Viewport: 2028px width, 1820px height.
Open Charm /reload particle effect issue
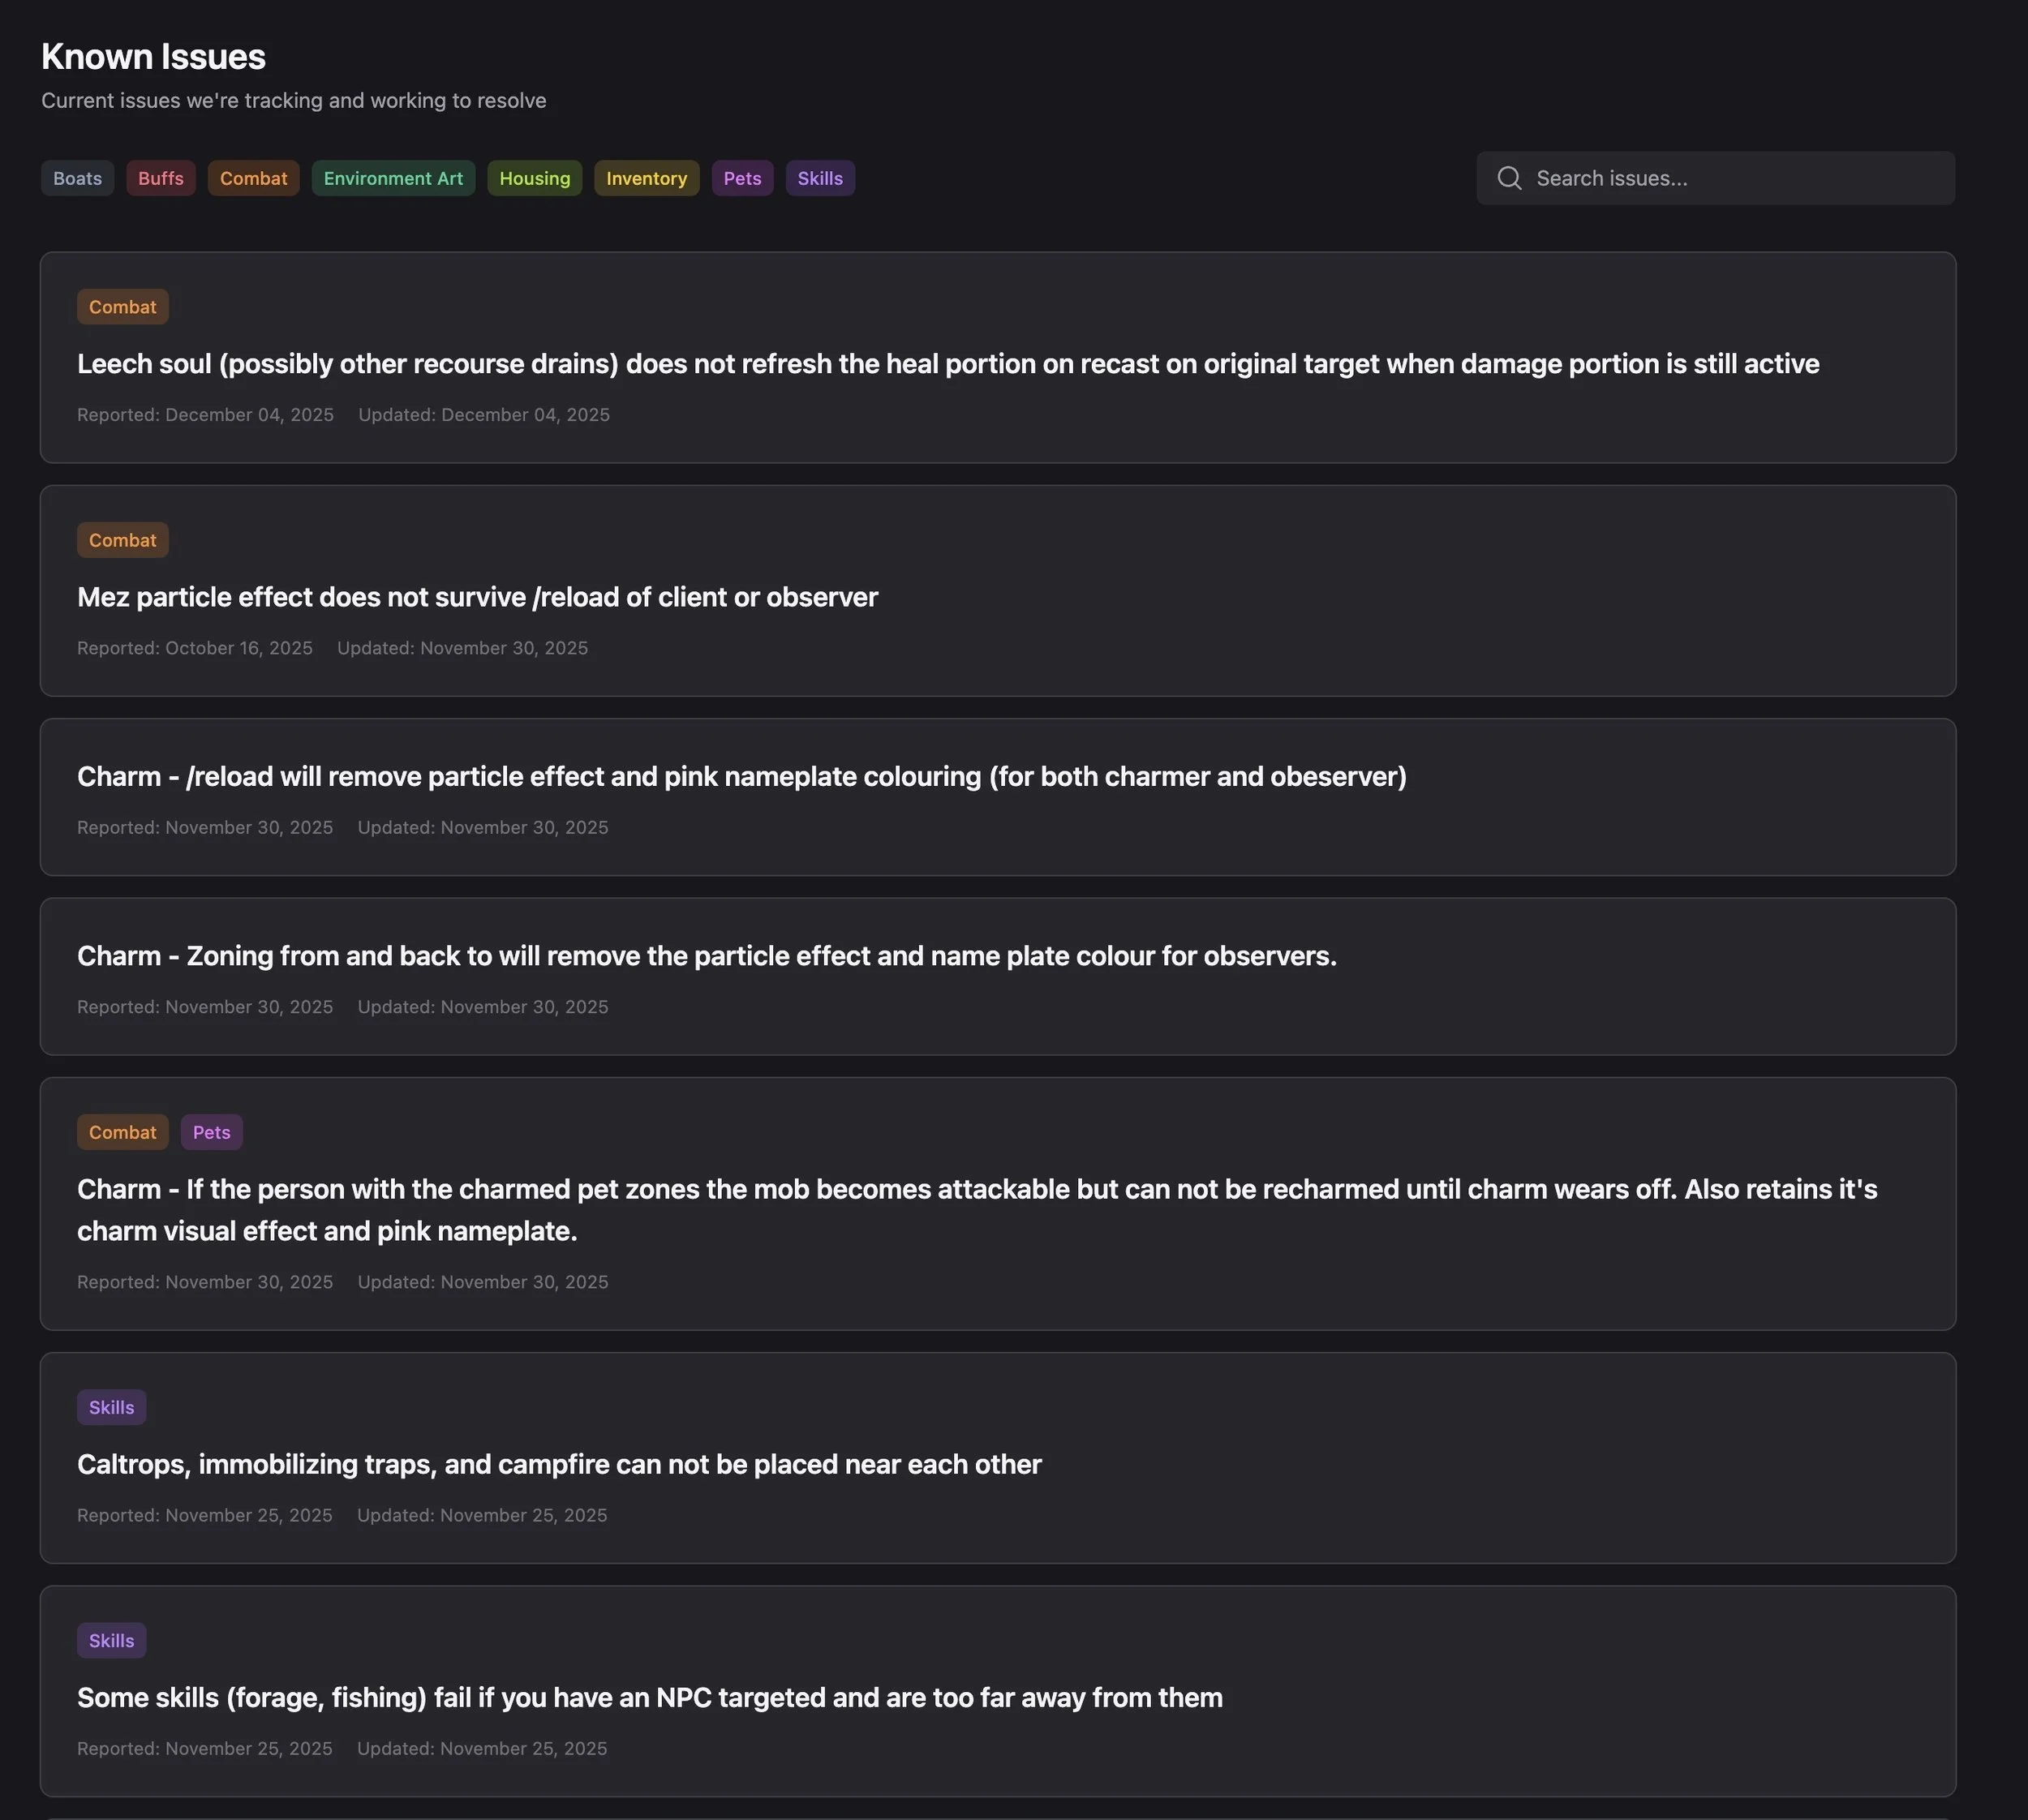point(998,797)
